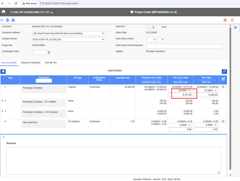Screen dimensions: 240x181
Task: Click the Plumbing & Sanitary description cell
Action: point(44,89)
